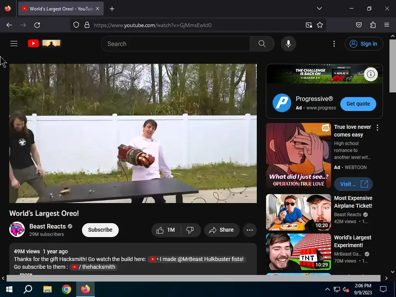The height and width of the screenshot is (297, 396).
Task: Open the WEBTOON ad options menu
Action: click(377, 128)
